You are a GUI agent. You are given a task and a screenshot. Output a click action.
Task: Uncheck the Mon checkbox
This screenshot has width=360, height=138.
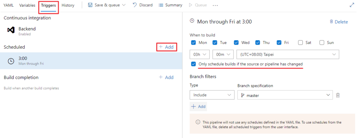pyautogui.click(x=193, y=43)
